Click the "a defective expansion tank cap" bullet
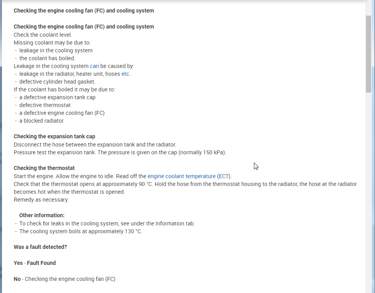The image size is (375, 293). coord(57,97)
